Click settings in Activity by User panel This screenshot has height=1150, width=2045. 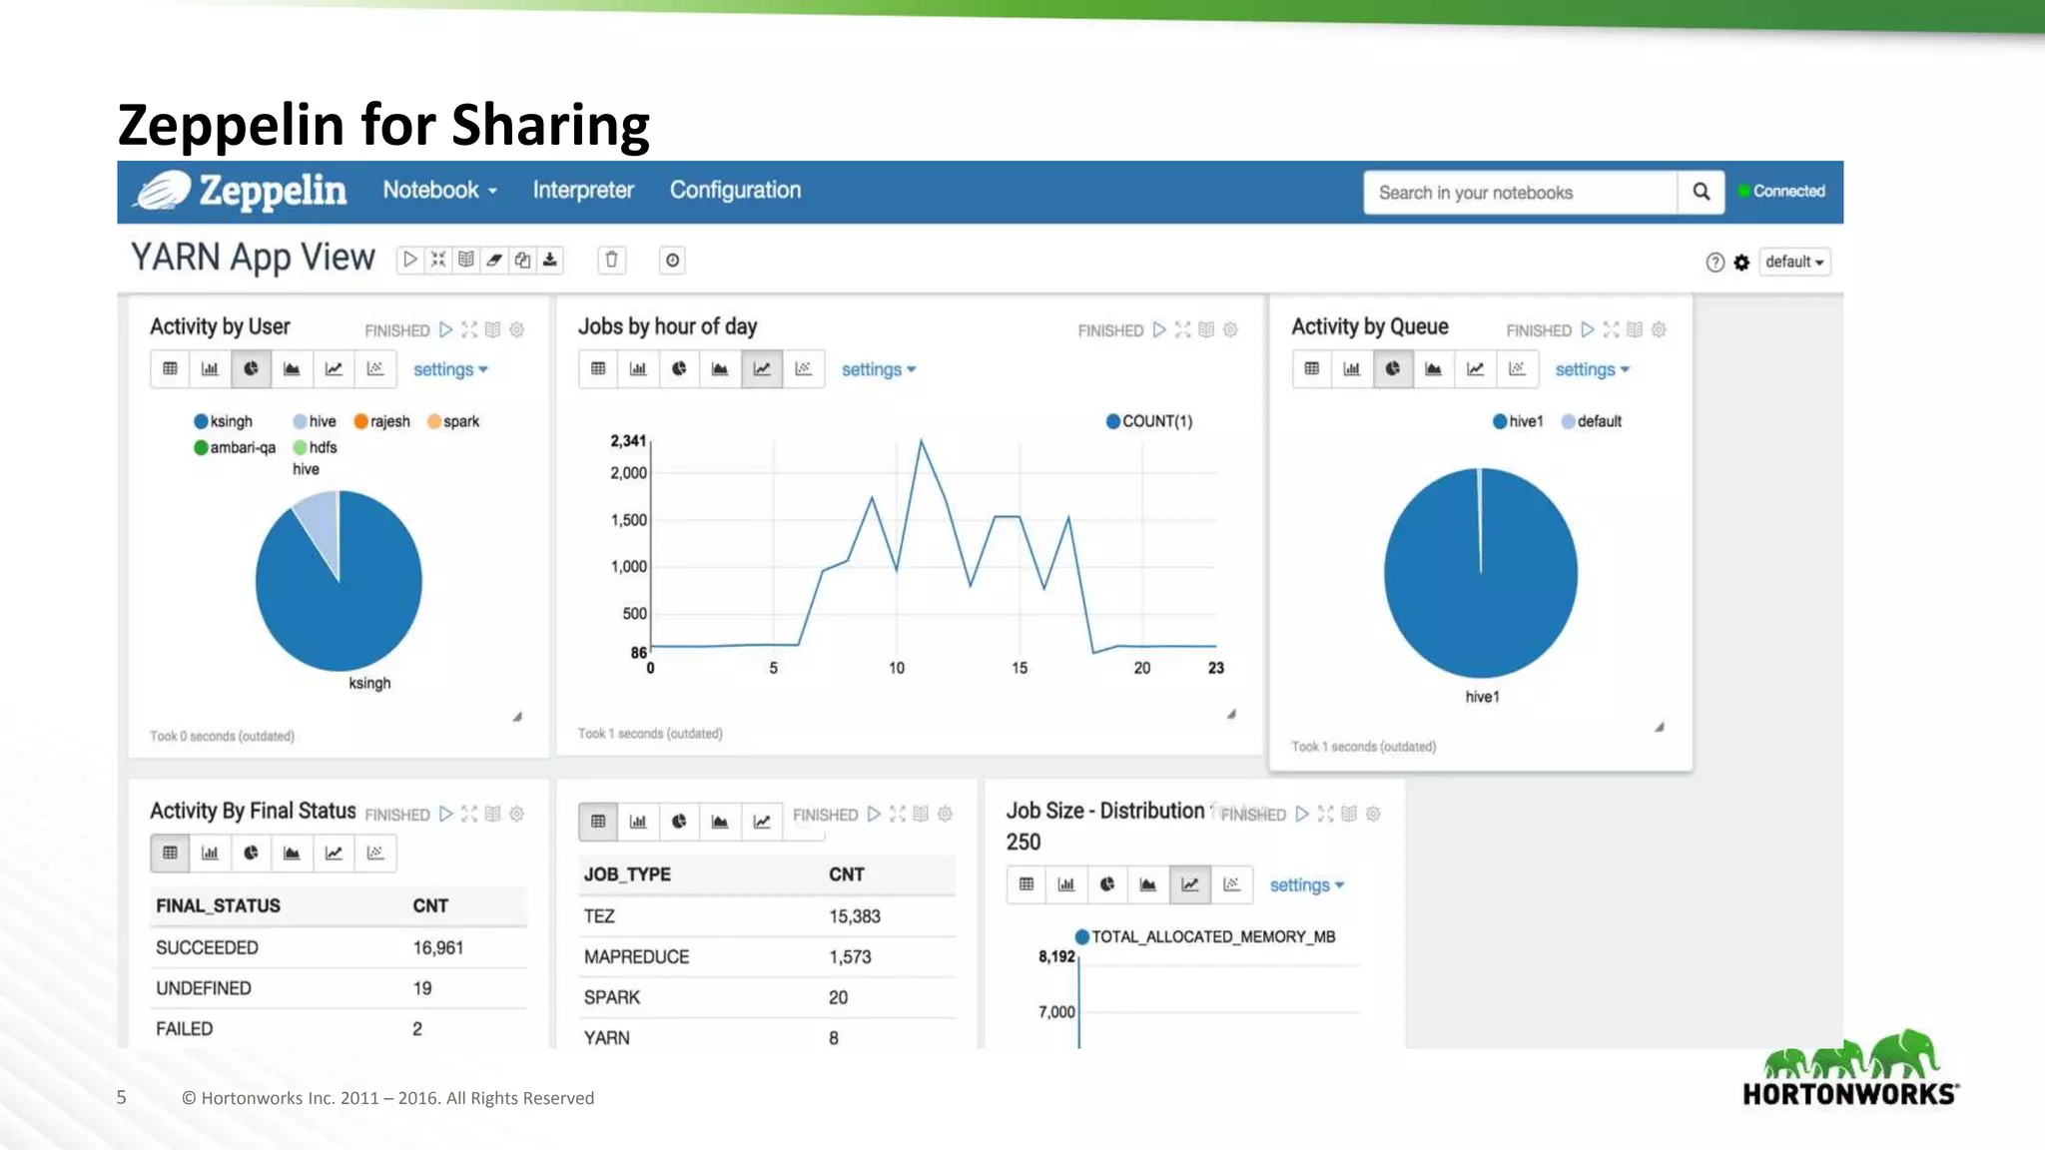click(x=449, y=370)
